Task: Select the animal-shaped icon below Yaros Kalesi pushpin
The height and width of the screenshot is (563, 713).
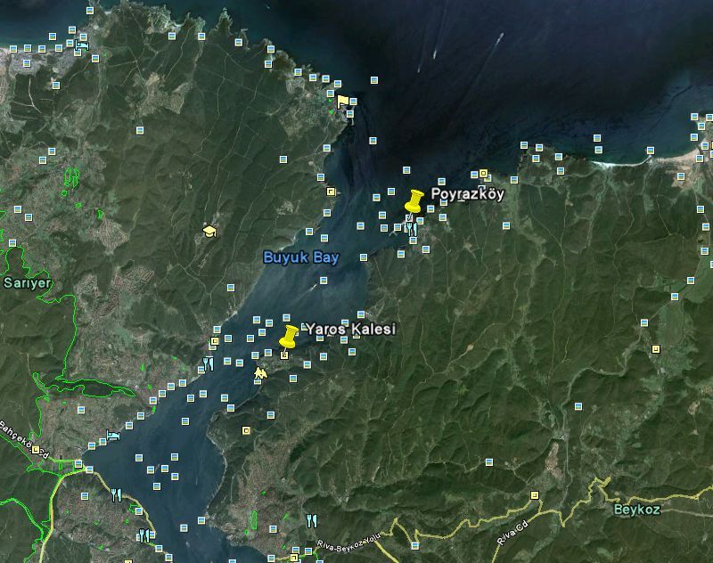Action: pyautogui.click(x=260, y=372)
